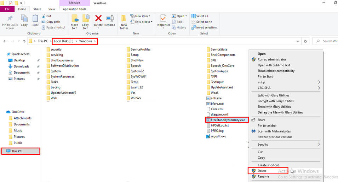
Task: Choose Run as administrator
Action: tap(271, 59)
